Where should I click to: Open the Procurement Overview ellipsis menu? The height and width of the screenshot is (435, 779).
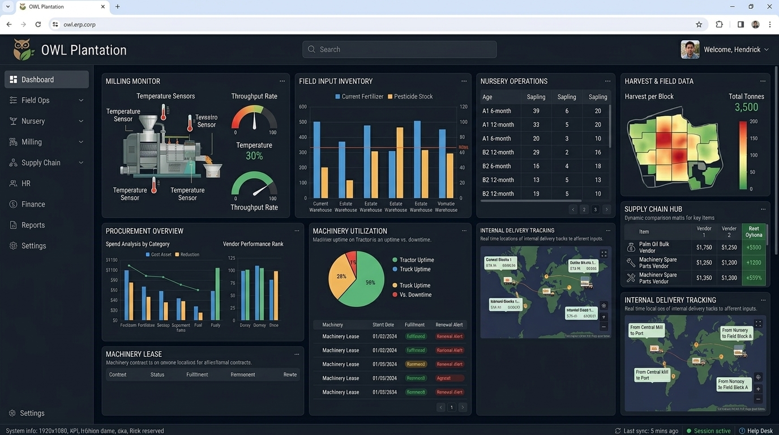coord(297,231)
